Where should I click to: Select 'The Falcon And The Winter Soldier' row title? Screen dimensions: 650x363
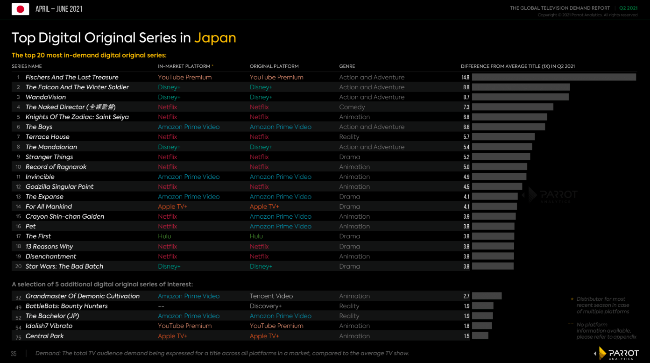pos(77,87)
